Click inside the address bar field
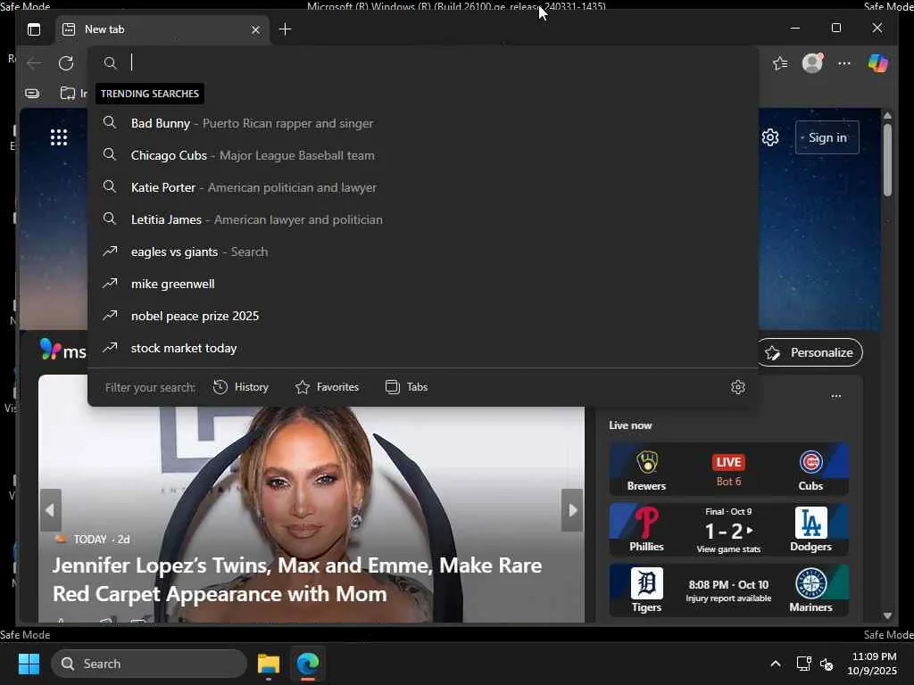The width and height of the screenshot is (914, 685). point(423,63)
